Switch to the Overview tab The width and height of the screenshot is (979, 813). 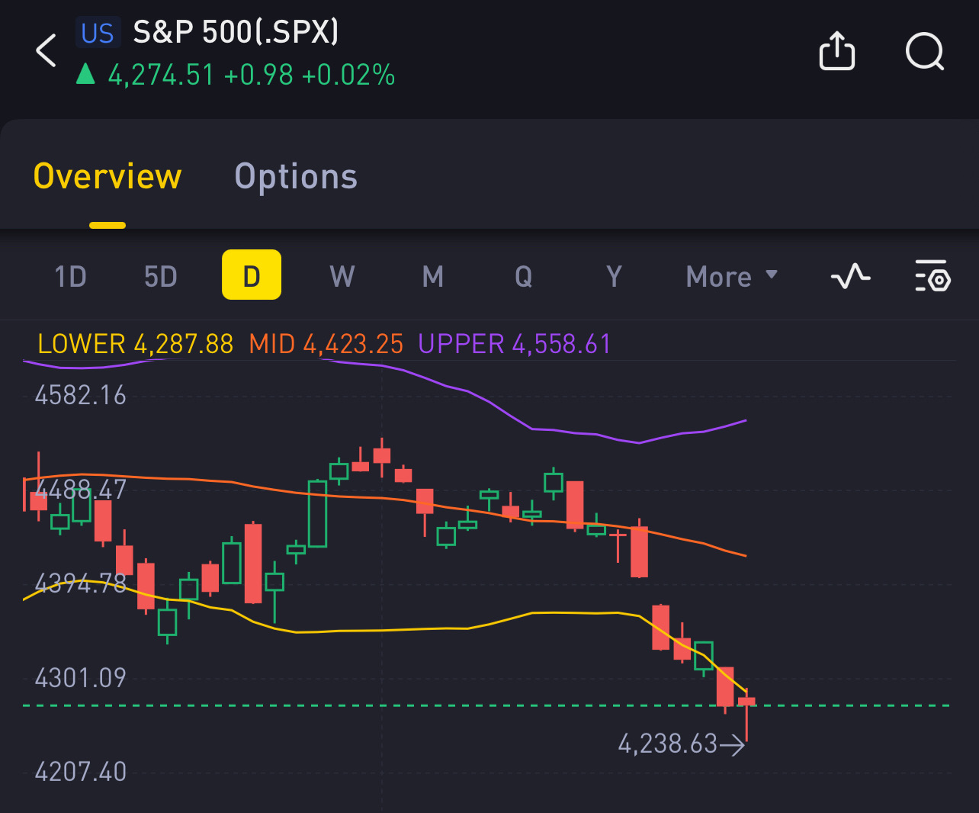tap(108, 176)
